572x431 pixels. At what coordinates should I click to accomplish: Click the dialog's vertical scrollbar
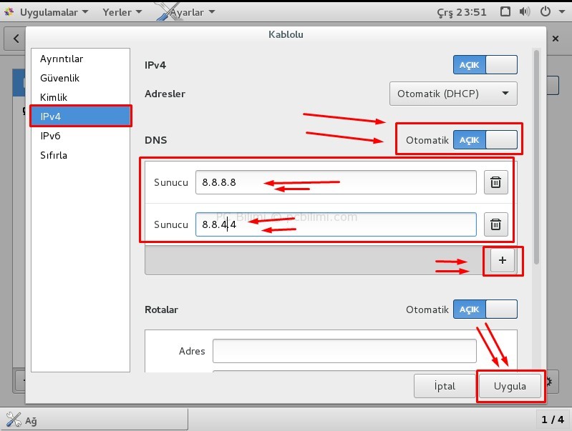[x=535, y=157]
